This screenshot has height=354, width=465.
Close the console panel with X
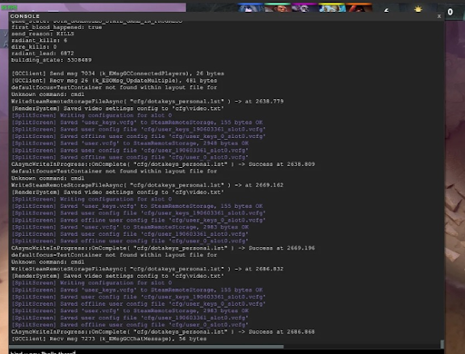(x=439, y=16)
